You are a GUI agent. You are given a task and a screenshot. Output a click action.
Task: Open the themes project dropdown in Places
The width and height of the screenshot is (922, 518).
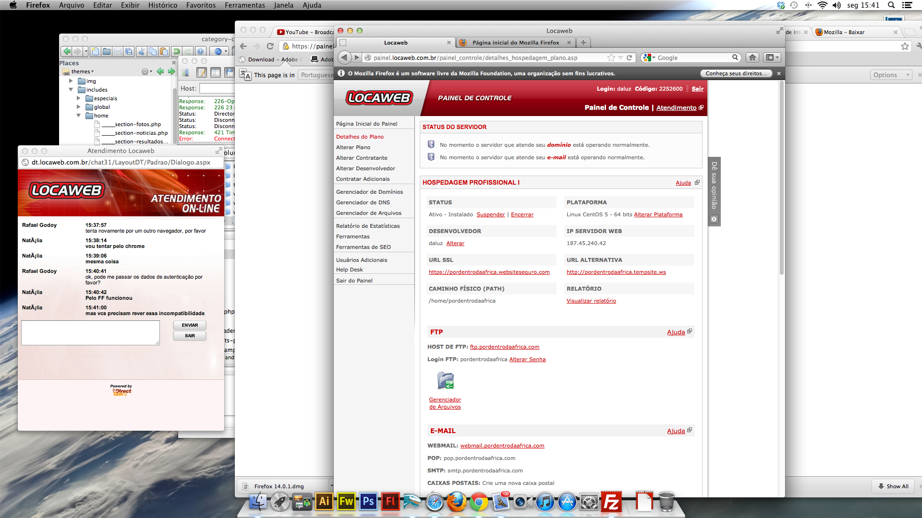pyautogui.click(x=82, y=71)
